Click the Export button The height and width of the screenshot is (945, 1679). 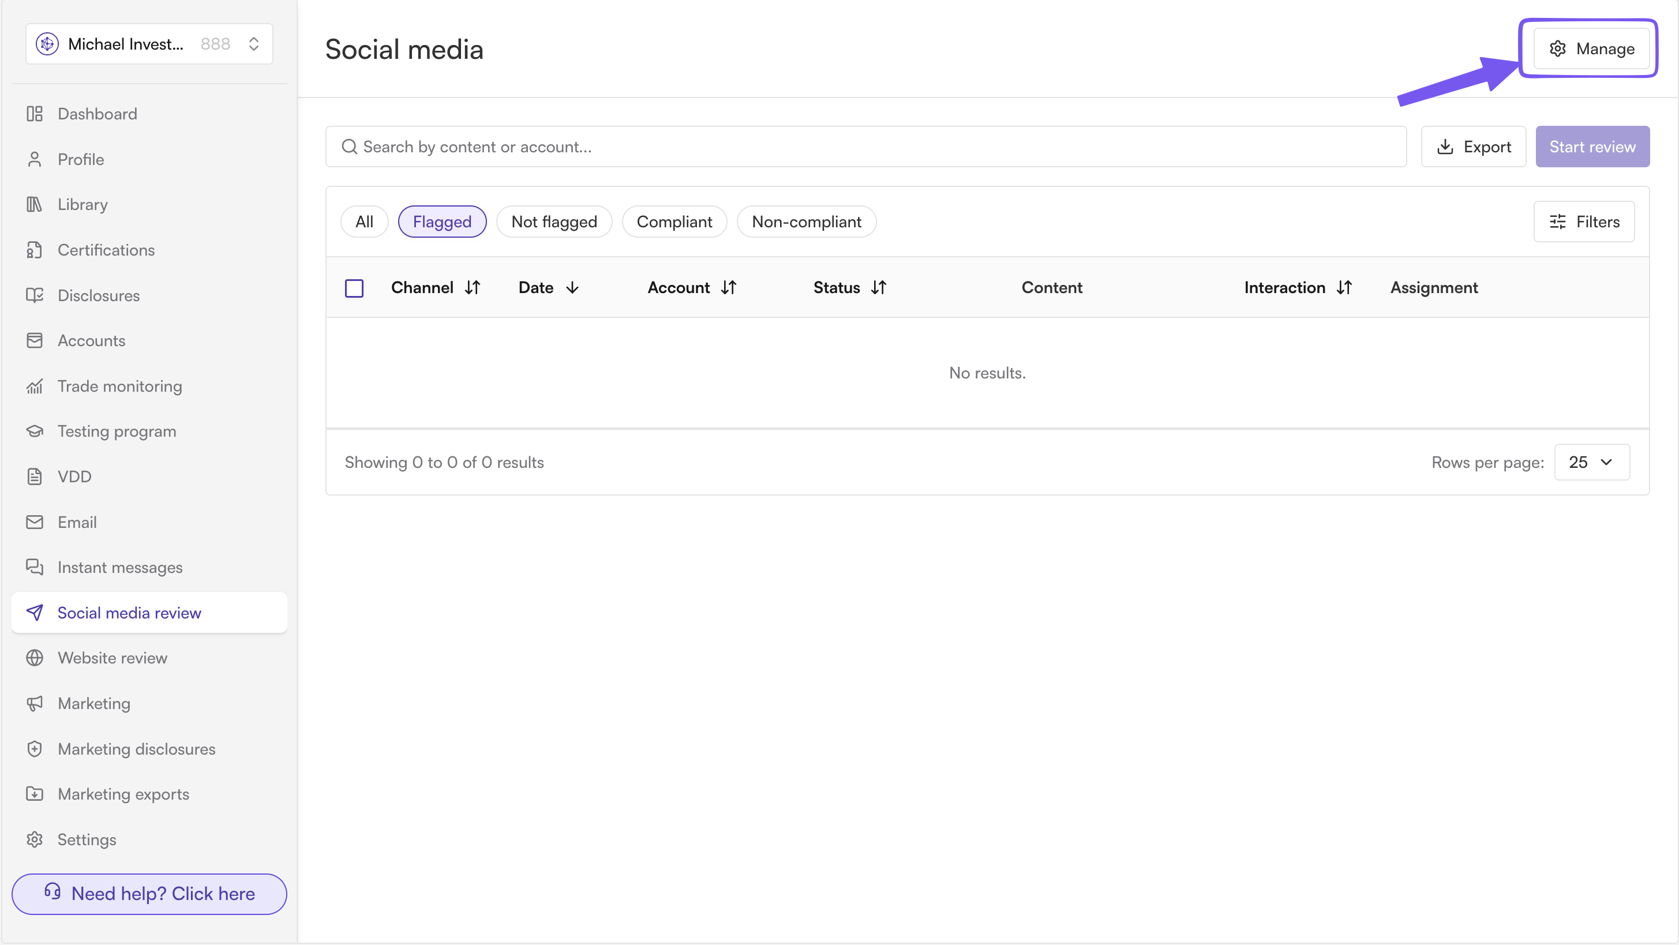click(1473, 147)
